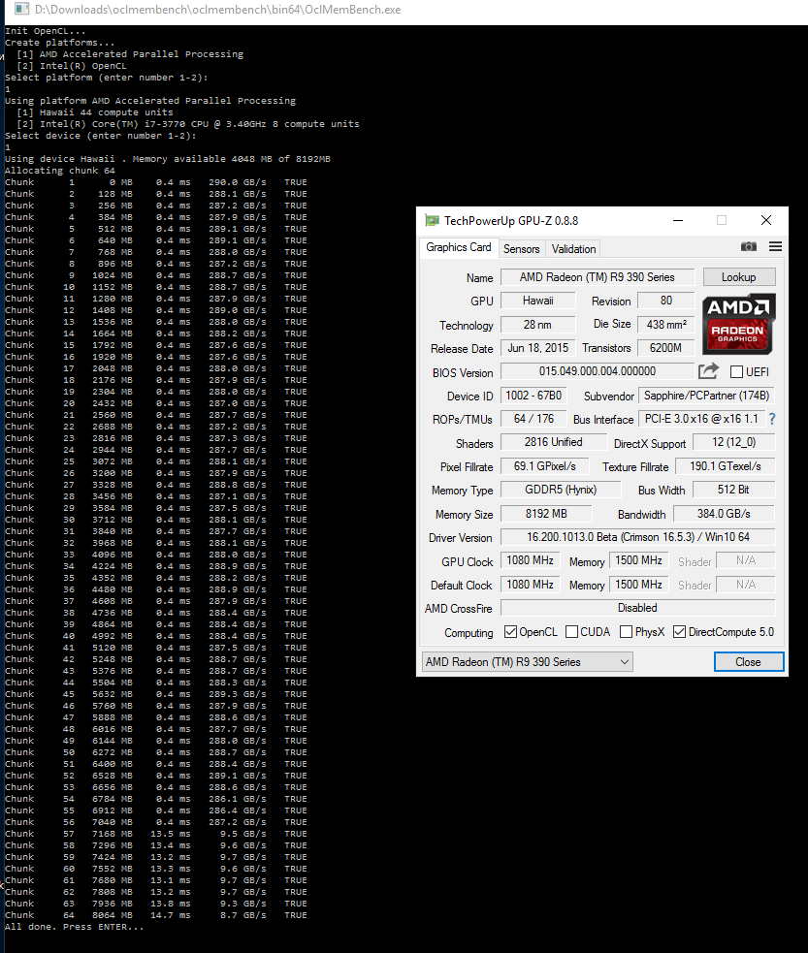The image size is (808, 953).
Task: Click the Memory Type field GDDR5 (Hynix)
Action: click(x=561, y=490)
